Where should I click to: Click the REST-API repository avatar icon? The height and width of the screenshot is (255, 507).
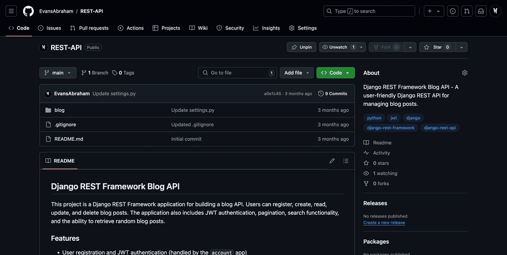[x=44, y=47]
